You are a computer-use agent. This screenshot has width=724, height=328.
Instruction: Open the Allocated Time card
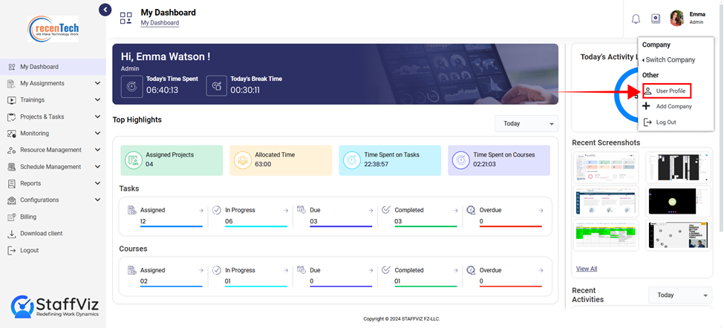pos(281,160)
